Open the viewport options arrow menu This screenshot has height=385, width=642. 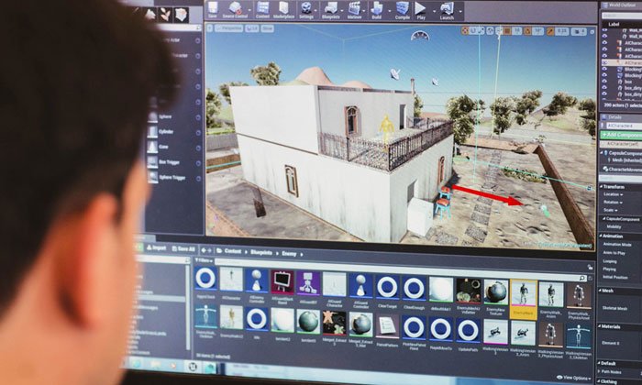[x=210, y=28]
